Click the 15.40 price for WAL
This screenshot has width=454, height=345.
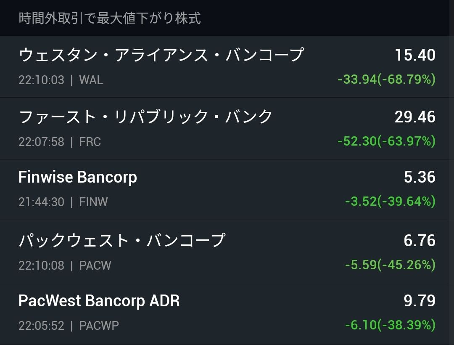pos(415,55)
